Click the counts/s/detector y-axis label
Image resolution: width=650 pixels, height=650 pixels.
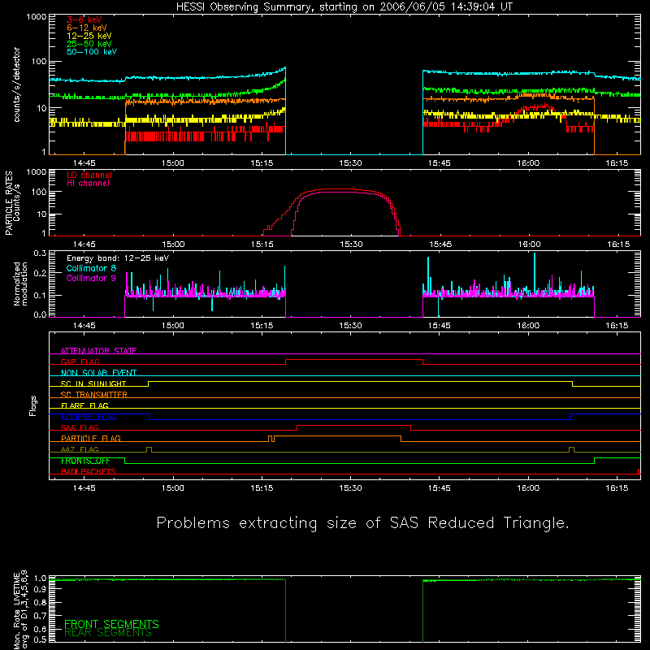point(16,84)
